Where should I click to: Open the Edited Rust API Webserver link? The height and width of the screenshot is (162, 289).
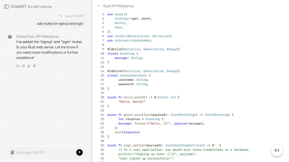click(x=38, y=36)
